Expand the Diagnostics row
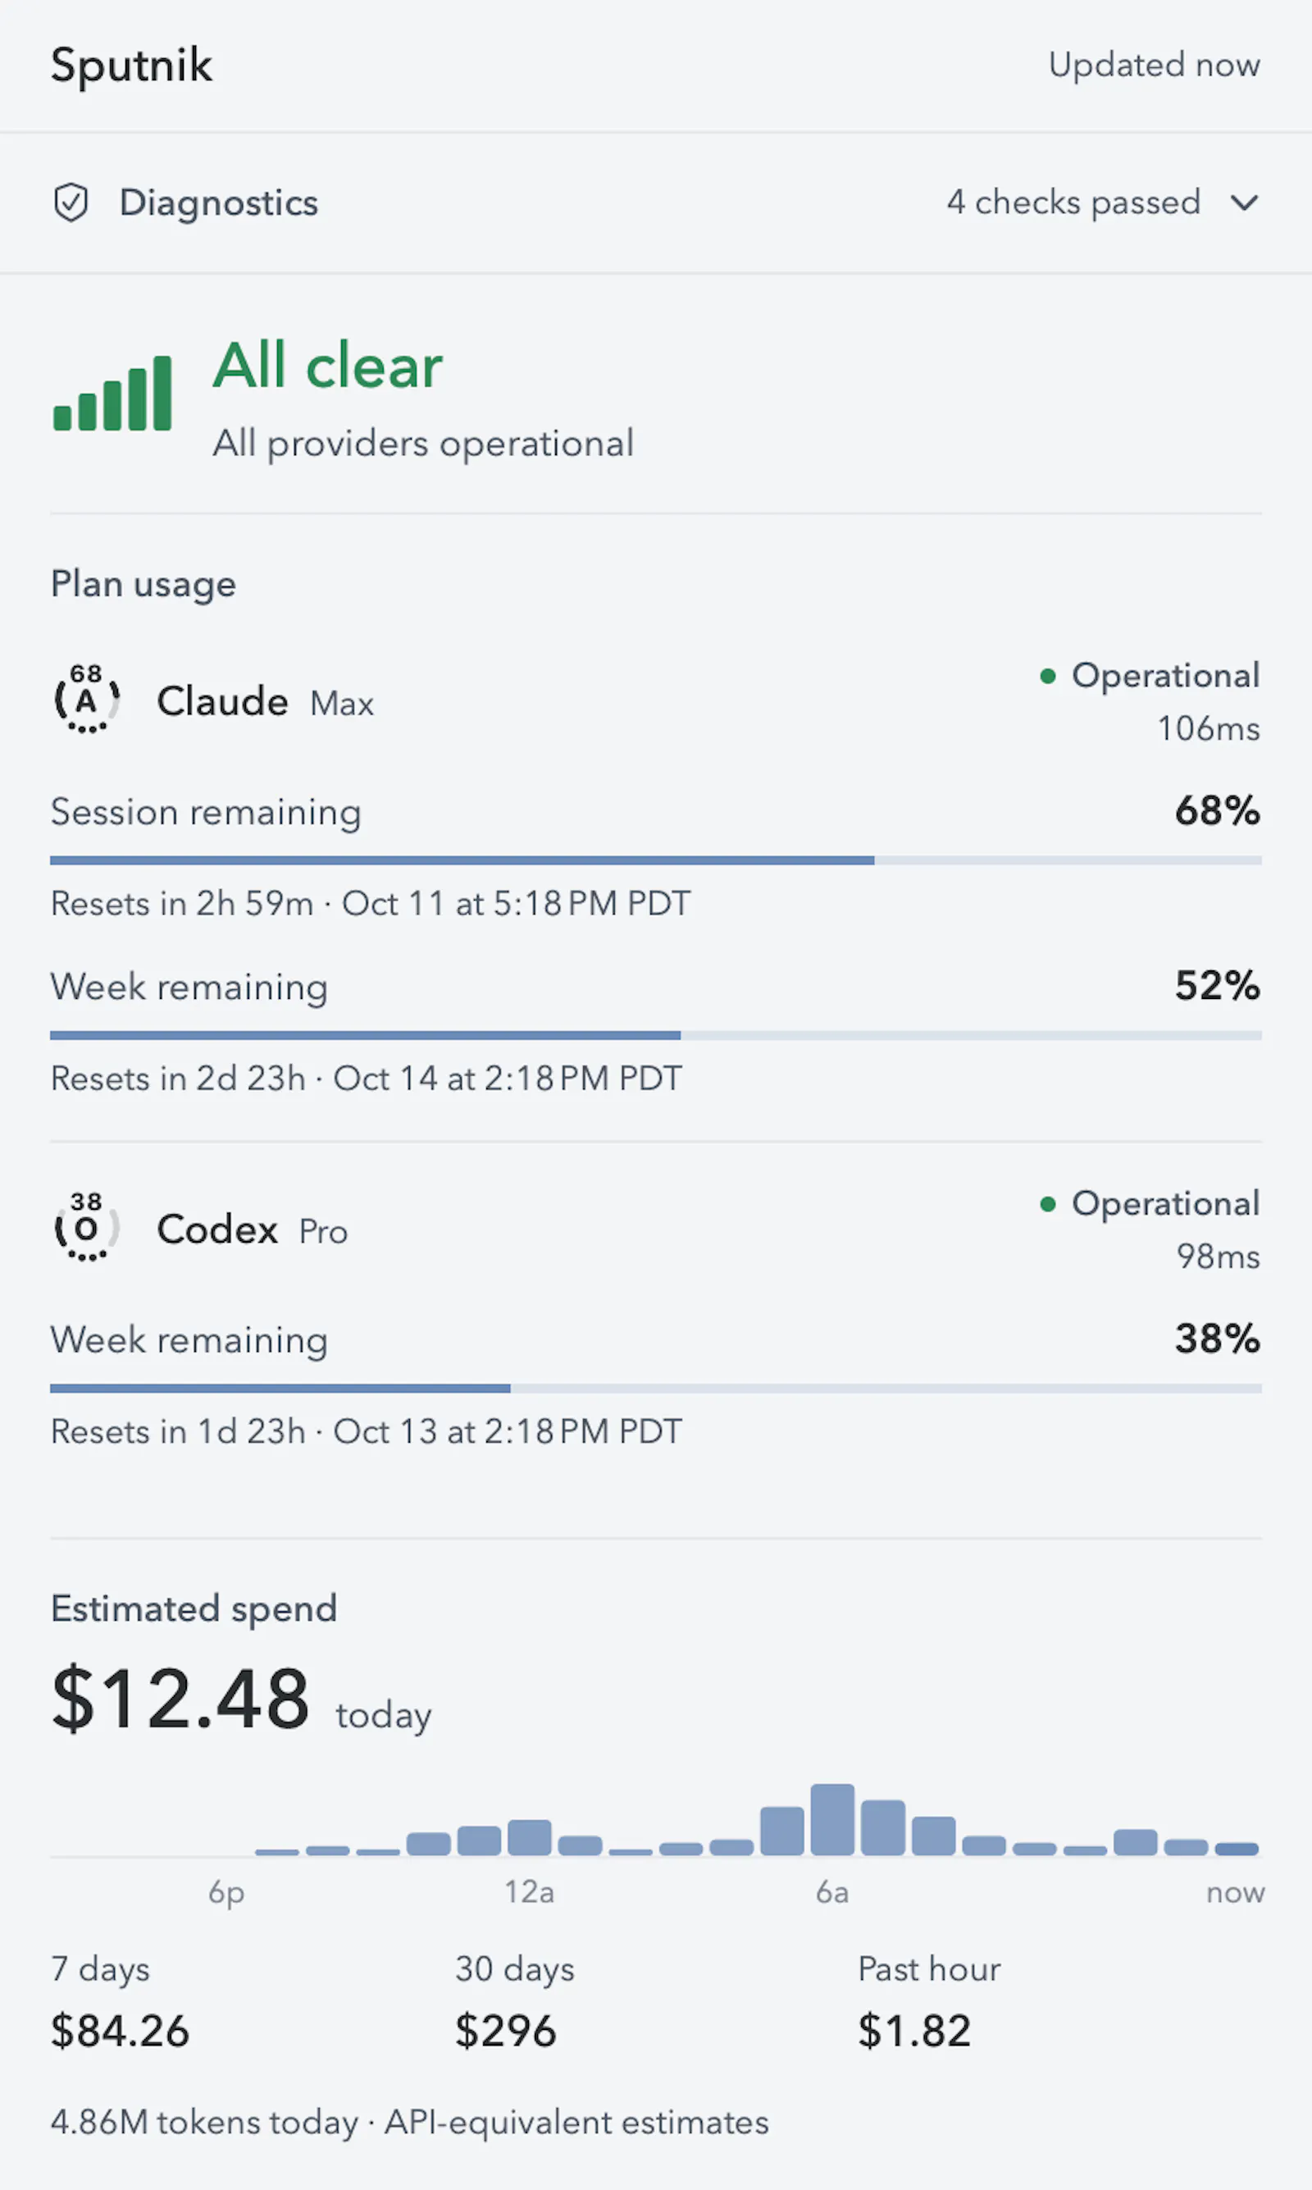Viewport: 1312px width, 2190px height. pyautogui.click(x=656, y=203)
